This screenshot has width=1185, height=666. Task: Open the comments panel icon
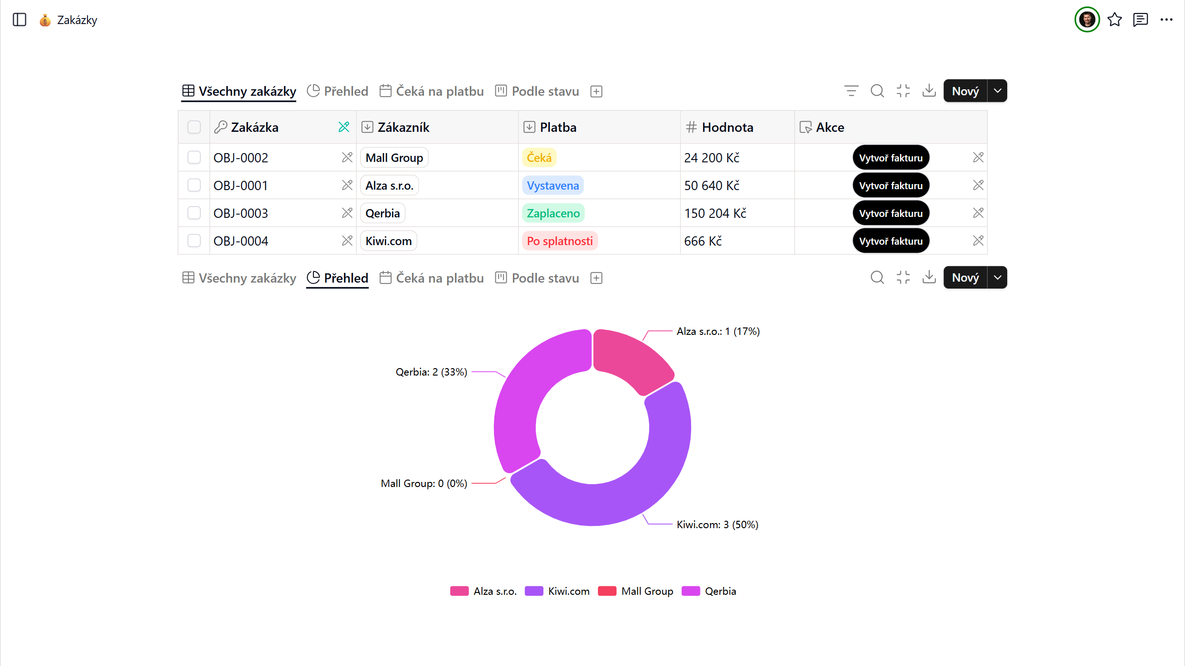coord(1141,19)
